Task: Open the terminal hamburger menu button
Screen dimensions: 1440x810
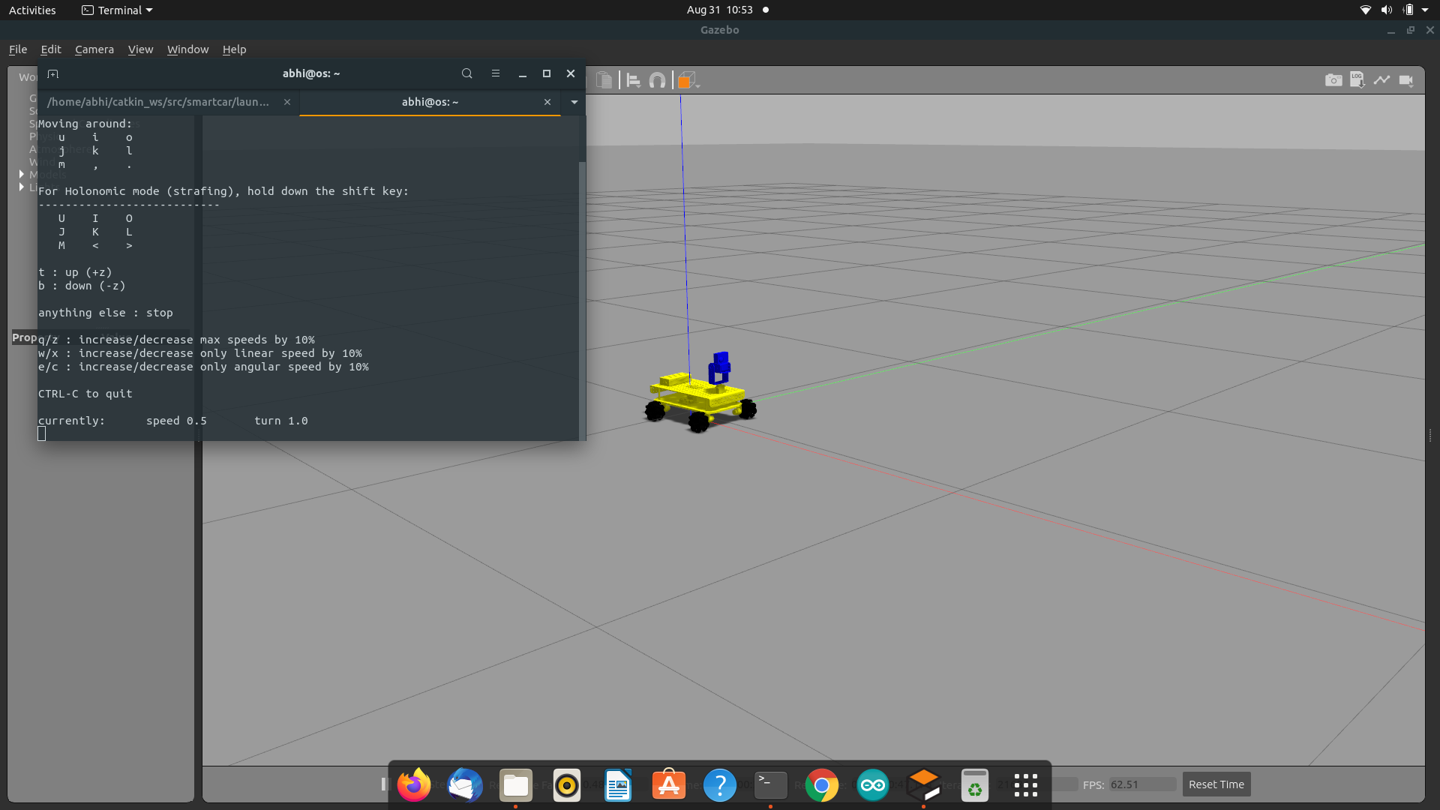Action: point(495,73)
